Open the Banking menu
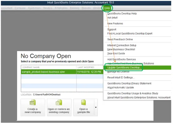This screenshot has height=124, width=173. pyautogui.click(x=75, y=8)
